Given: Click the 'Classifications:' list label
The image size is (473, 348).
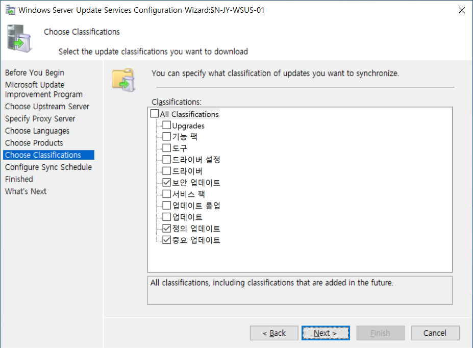Looking at the screenshot, I should (177, 102).
